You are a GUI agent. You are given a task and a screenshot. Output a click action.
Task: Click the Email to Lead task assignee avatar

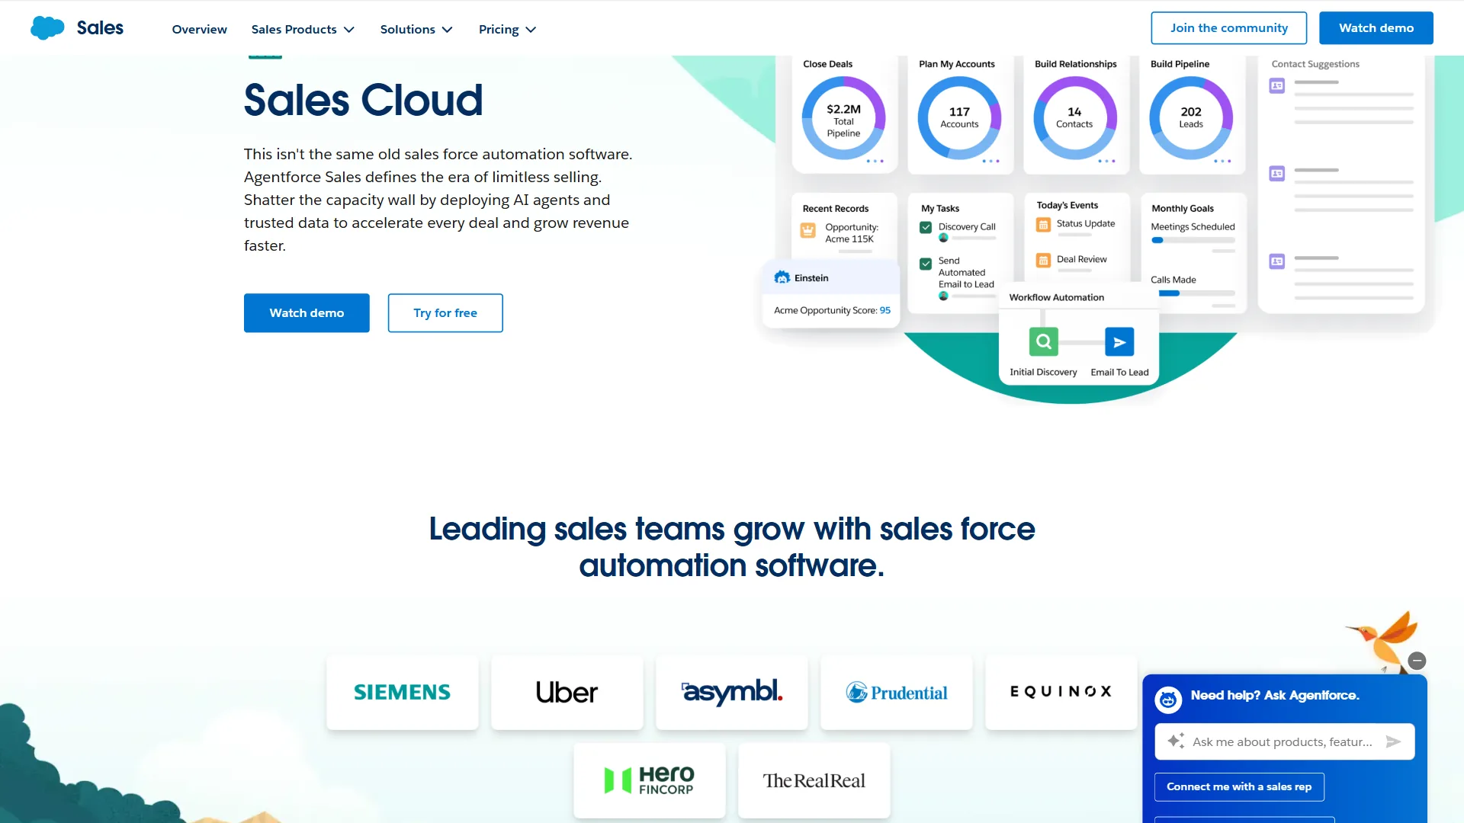(943, 296)
